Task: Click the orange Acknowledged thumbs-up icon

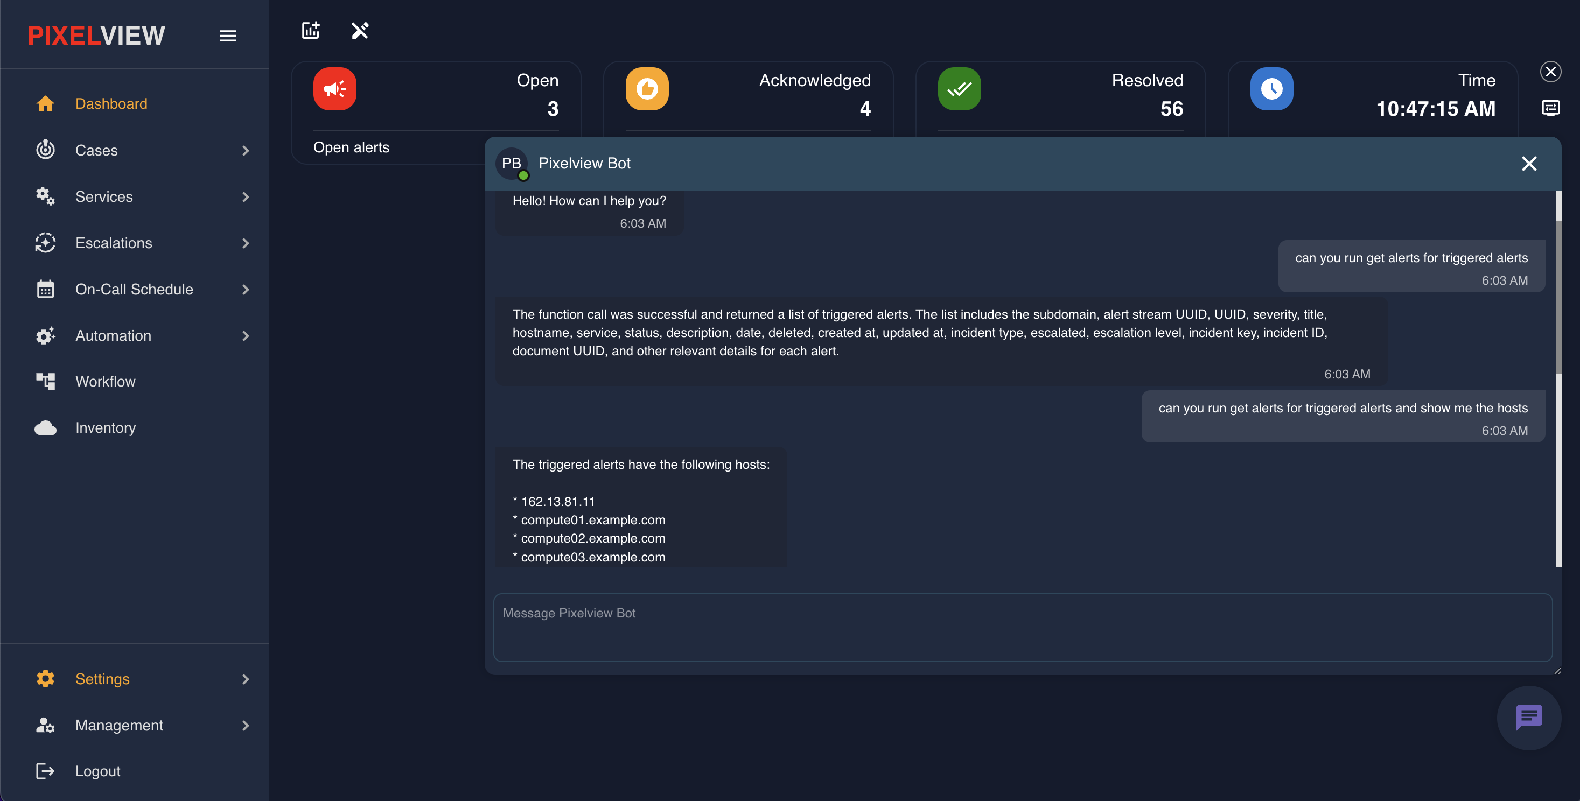Action: click(647, 89)
